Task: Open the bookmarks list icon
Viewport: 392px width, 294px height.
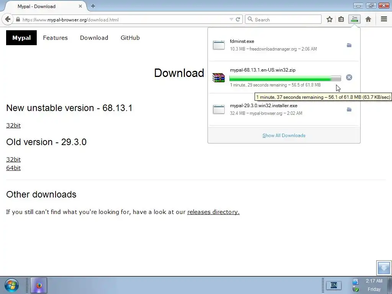Action: coord(341,19)
